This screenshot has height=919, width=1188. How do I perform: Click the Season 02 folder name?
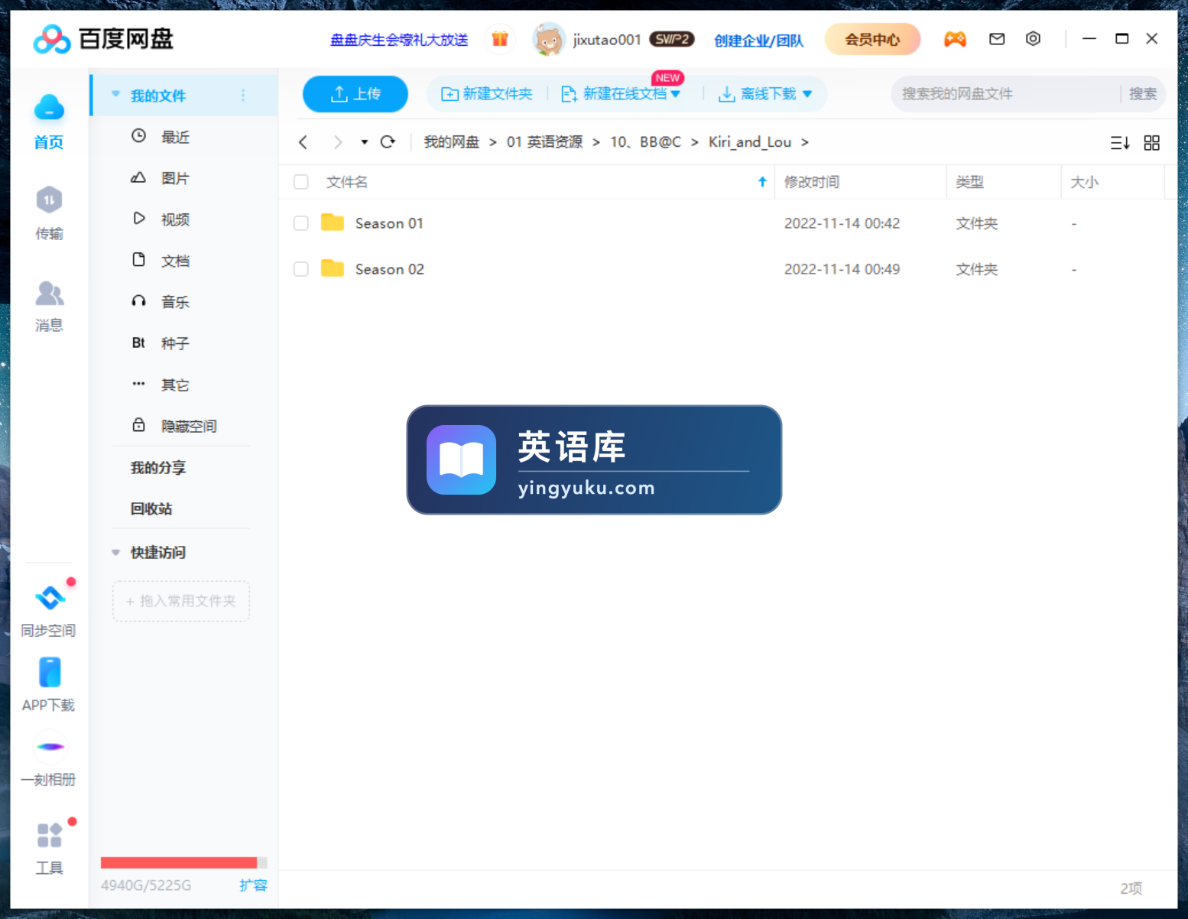click(390, 269)
